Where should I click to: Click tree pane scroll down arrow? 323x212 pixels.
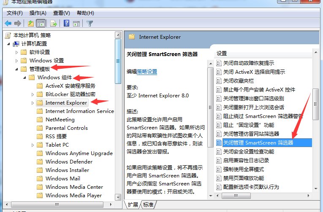click(118, 197)
